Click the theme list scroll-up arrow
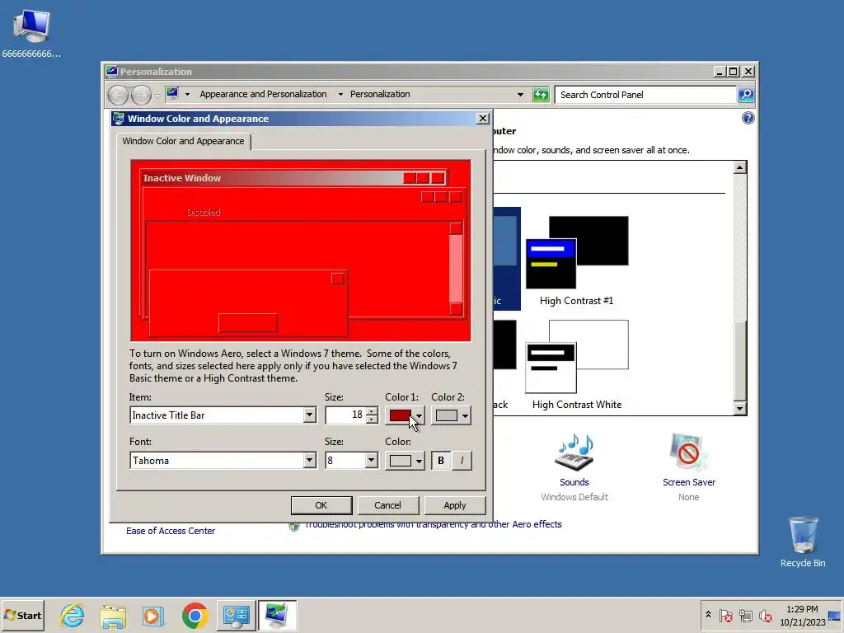Image resolution: width=844 pixels, height=633 pixels. tap(739, 167)
